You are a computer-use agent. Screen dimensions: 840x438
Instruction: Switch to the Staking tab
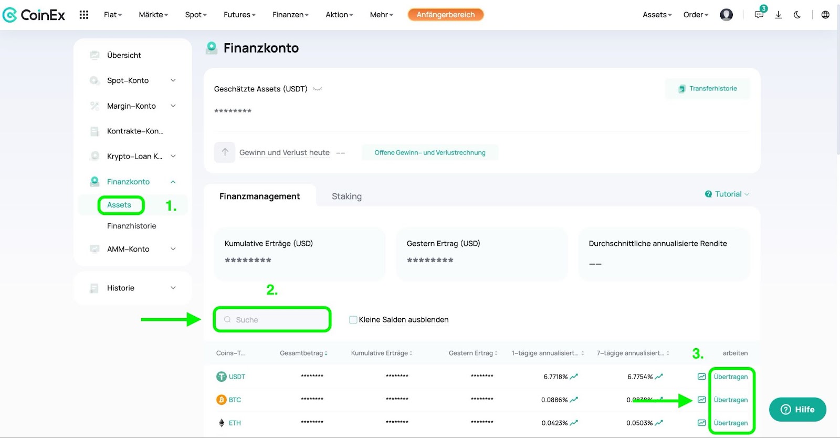point(346,196)
